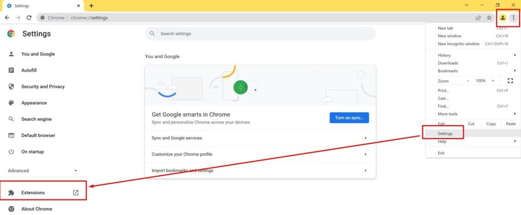The width and height of the screenshot is (521, 215).
Task: Open Sync and Google services row
Action: (x=260, y=138)
